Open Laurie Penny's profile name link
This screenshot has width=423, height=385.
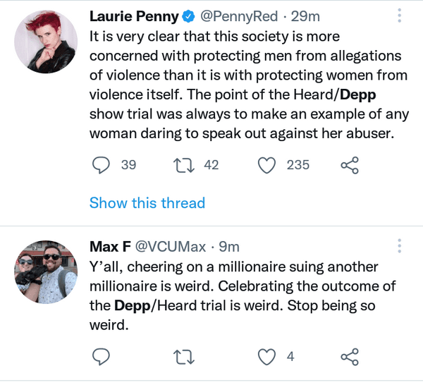point(134,16)
